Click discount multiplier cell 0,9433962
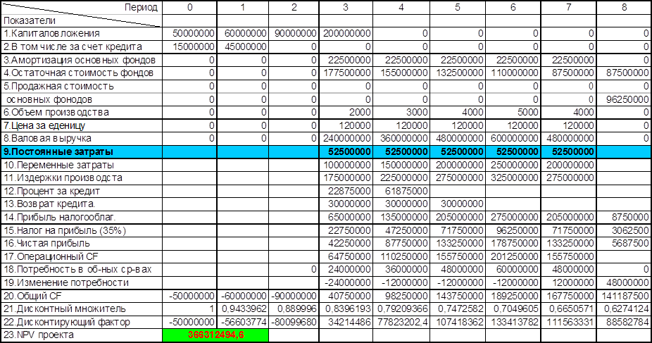The image size is (652, 343). tap(242, 310)
